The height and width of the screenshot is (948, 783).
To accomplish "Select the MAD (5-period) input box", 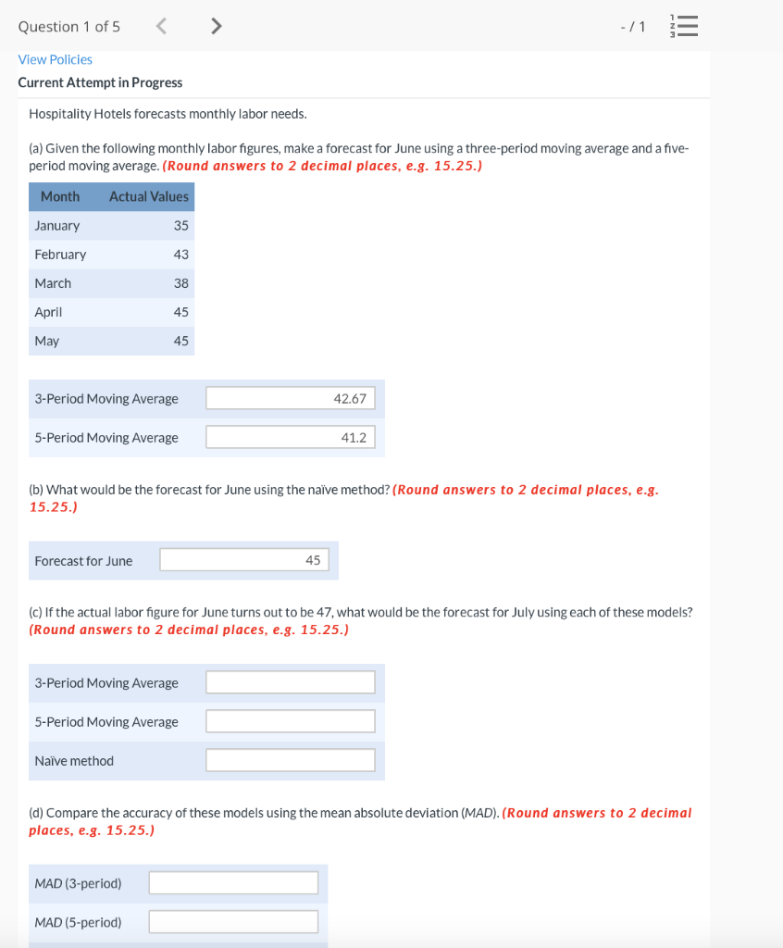I will 232,920.
